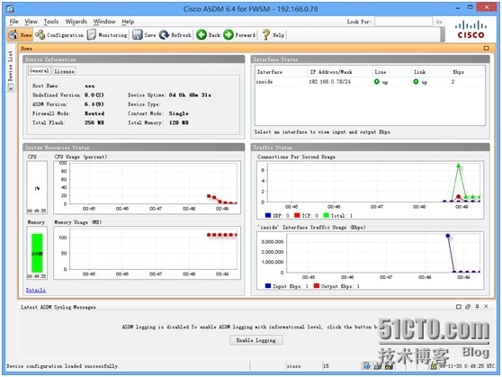Click the cisco username in status bar
502x377 pixels.
pyautogui.click(x=293, y=366)
